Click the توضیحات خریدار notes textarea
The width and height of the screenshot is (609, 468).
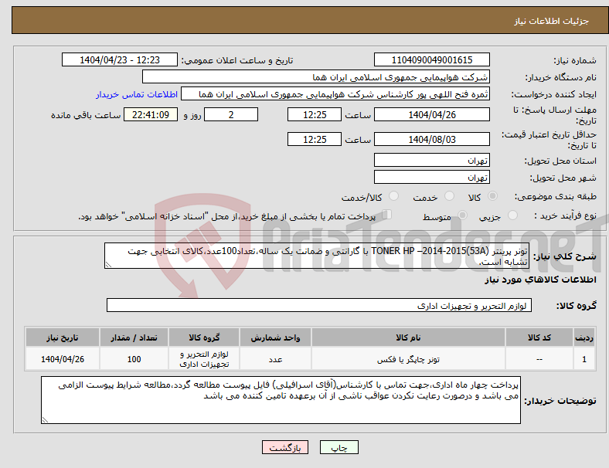click(x=281, y=400)
